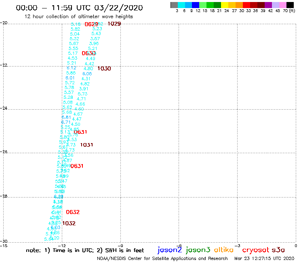Click wave height value '5.32'
The height and width of the screenshot is (262, 299).
point(74,39)
